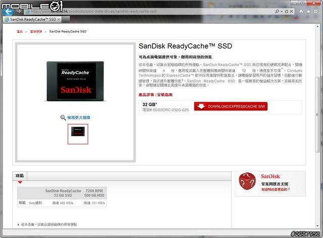
Task: Open browser Tools gear icon
Action: [x=315, y=12]
